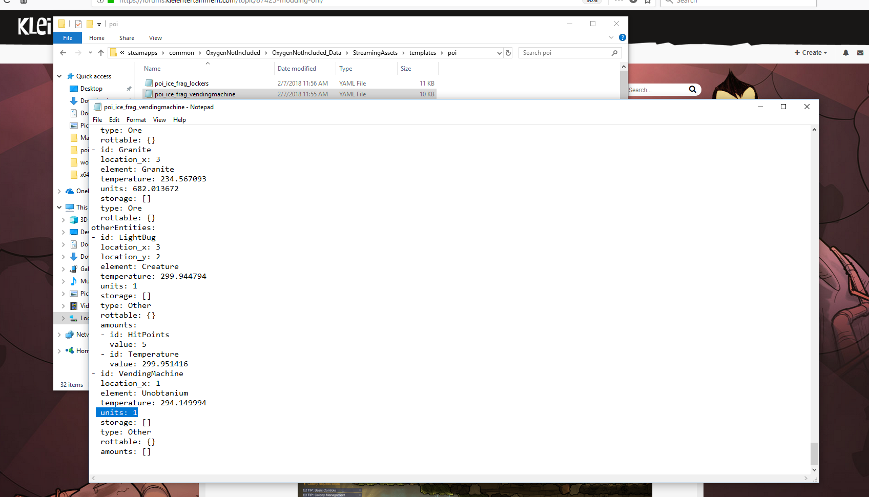The image size is (869, 497).
Task: Open the Quick Access Toolbar customize arrow in Explorer
Action: [x=99, y=24]
